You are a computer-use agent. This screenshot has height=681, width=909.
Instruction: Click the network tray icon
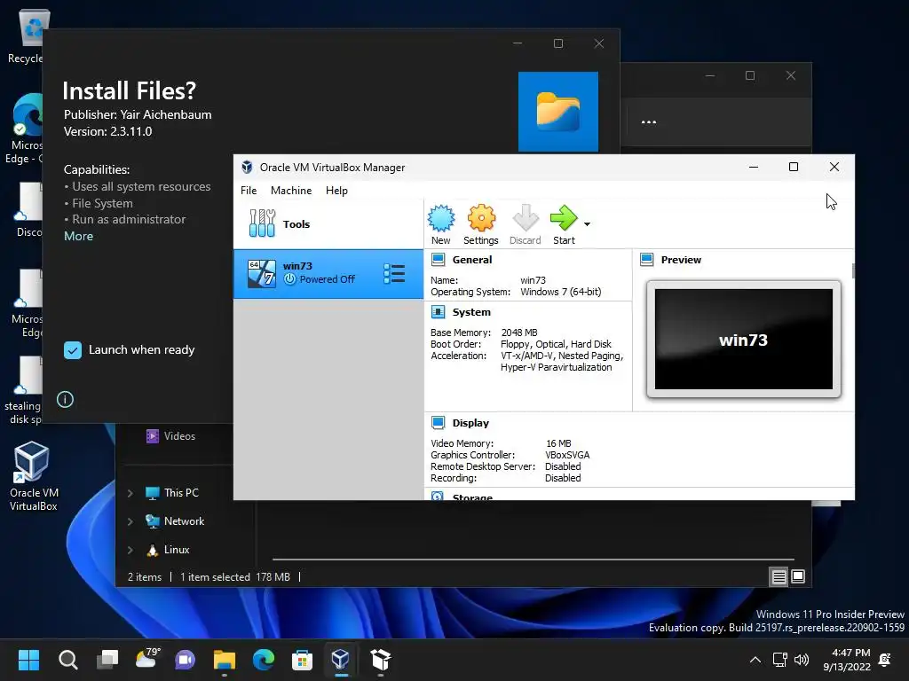coord(780,660)
